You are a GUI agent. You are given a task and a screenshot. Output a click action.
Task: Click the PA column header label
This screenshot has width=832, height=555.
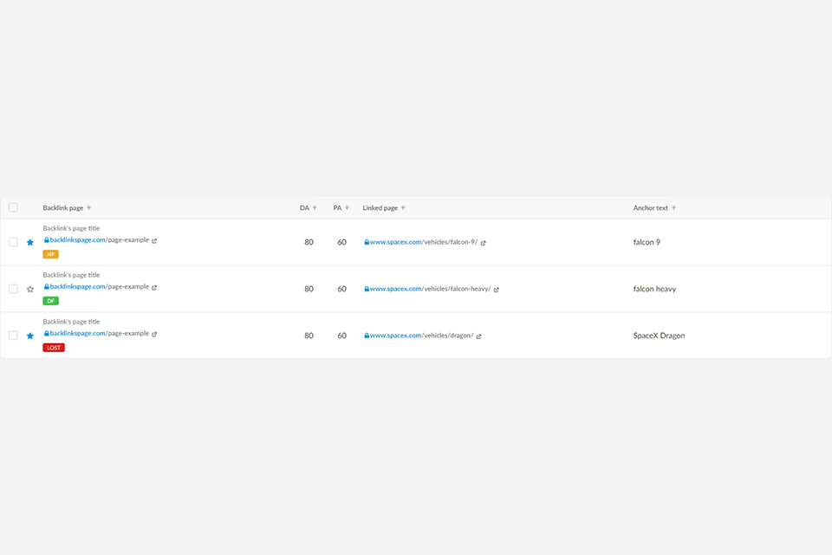click(337, 207)
